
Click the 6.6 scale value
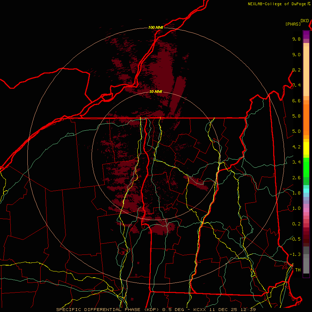296,101
